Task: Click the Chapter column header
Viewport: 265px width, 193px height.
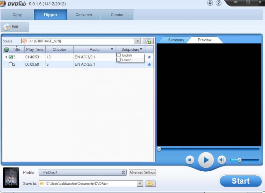Action: [x=59, y=49]
